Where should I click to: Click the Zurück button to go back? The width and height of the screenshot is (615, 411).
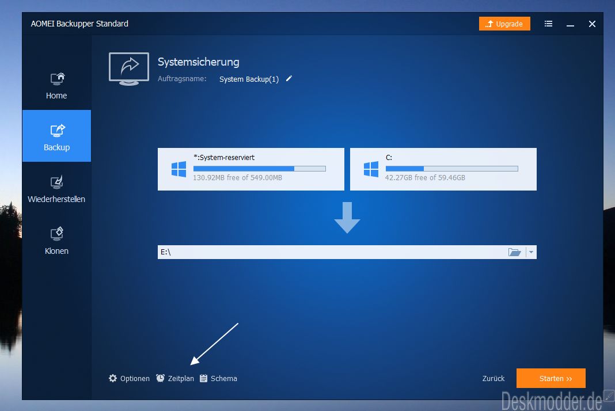tap(493, 378)
